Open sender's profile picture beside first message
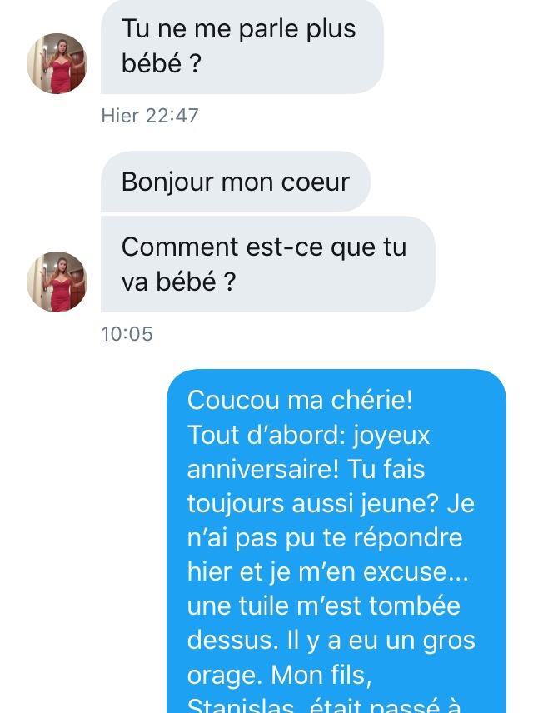Screen dimensions: 533x713 click(57, 63)
